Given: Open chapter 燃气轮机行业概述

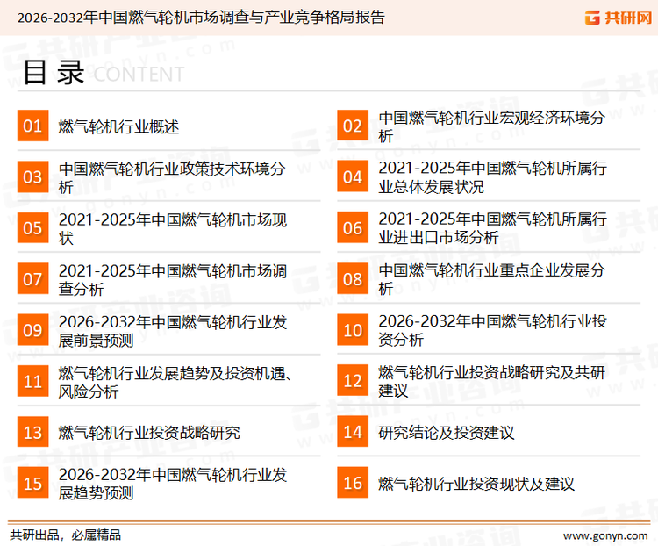Looking at the screenshot, I should coord(118,126).
